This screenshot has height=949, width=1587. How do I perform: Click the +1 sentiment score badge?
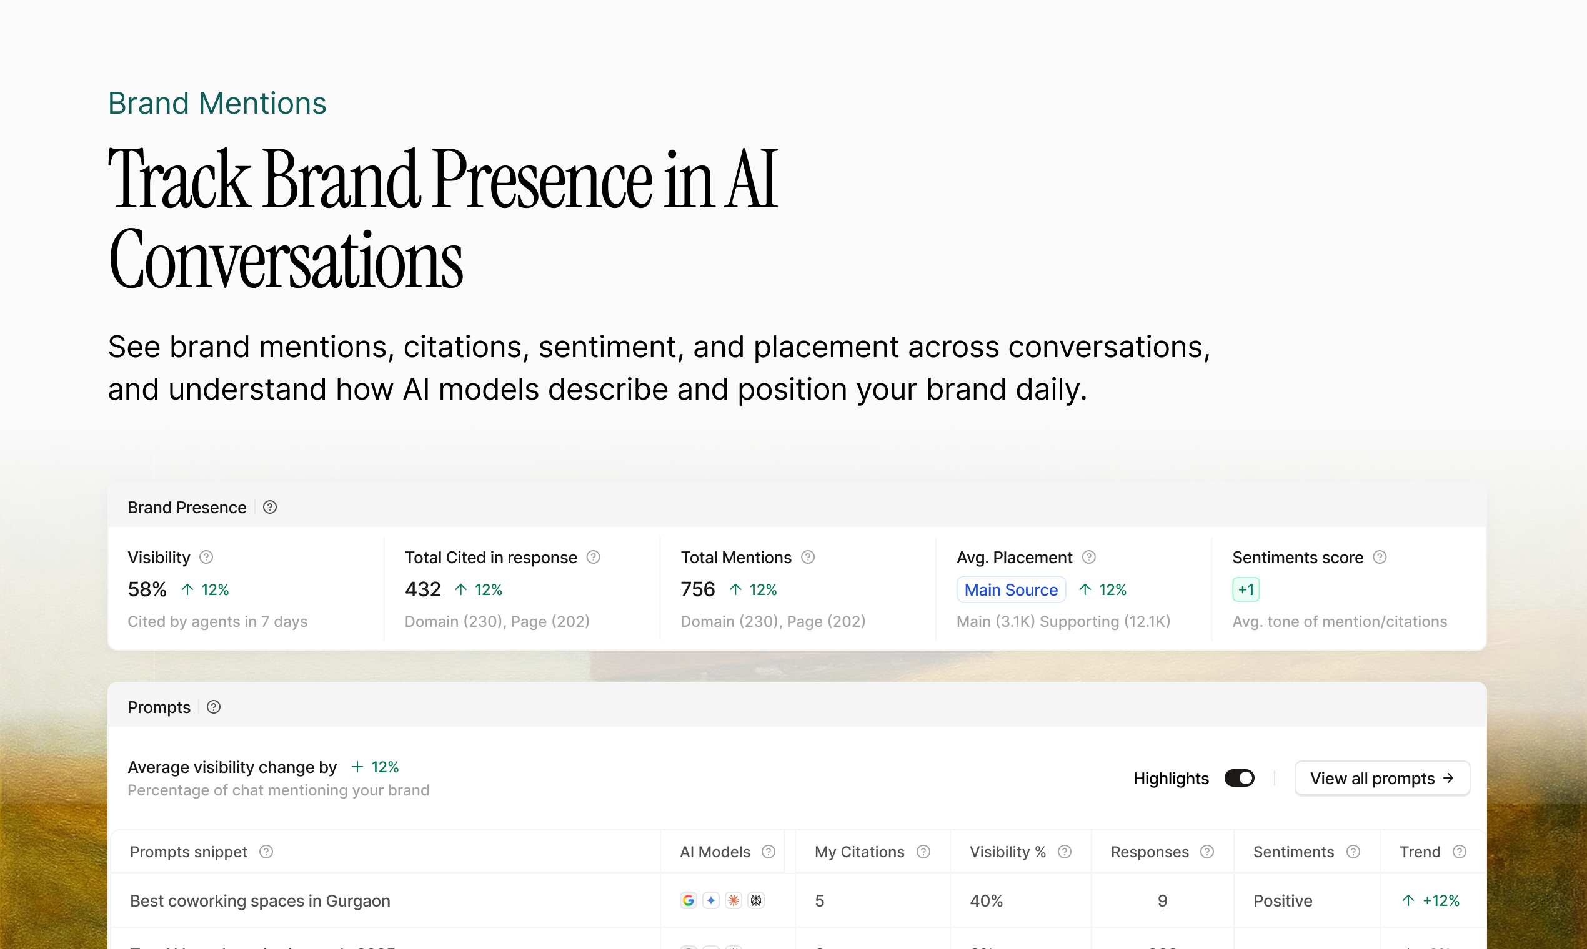click(1246, 589)
